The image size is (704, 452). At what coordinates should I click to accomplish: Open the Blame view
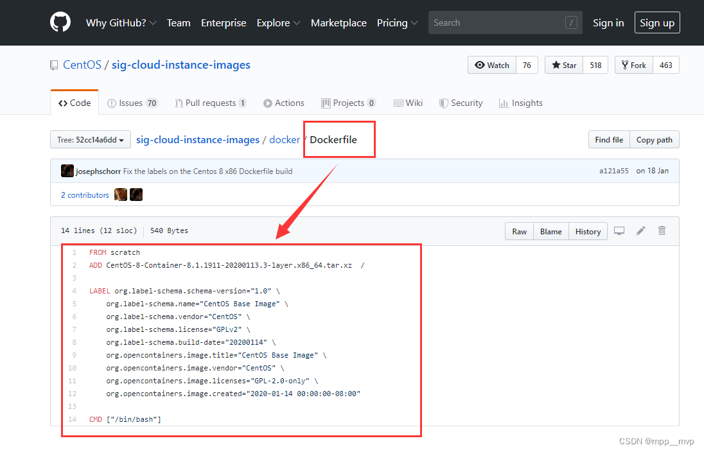pyautogui.click(x=551, y=231)
